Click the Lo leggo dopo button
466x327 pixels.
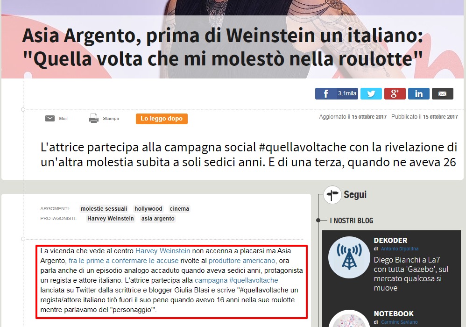[162, 119]
